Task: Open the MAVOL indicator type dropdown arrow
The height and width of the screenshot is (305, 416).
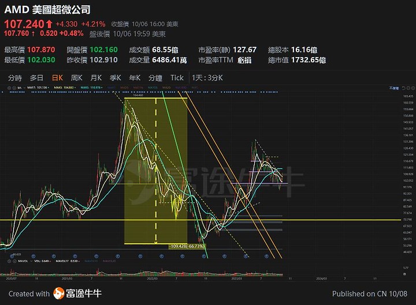Action: pos(31,261)
